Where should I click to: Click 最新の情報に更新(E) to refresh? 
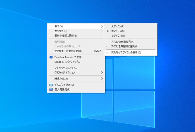(76, 36)
